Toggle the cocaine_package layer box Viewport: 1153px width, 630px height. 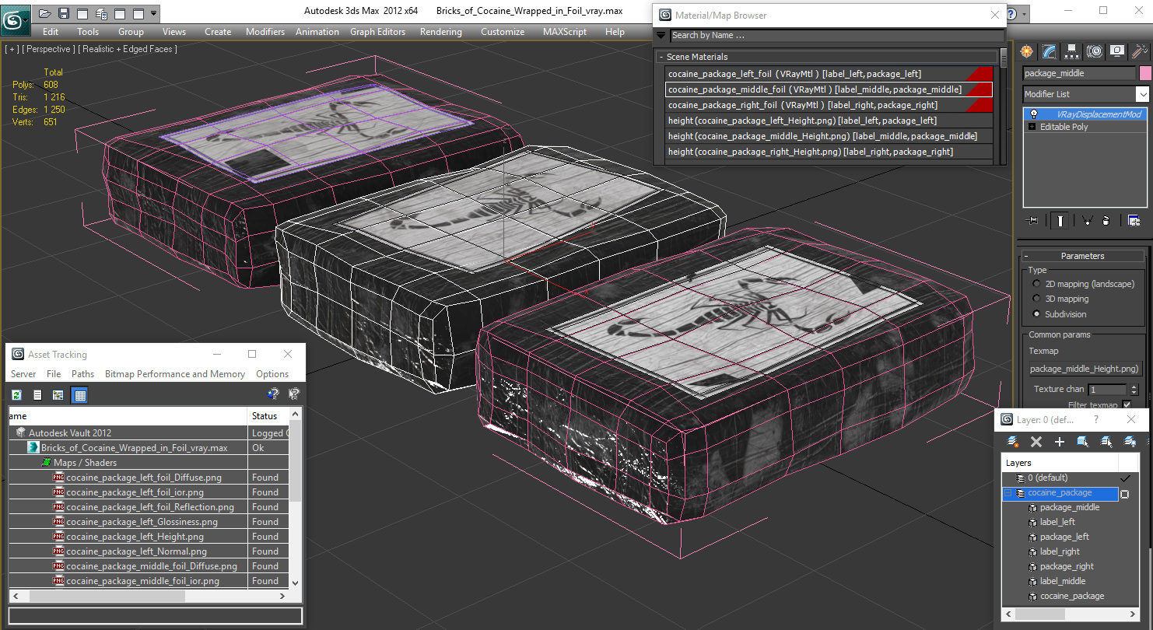coord(1124,493)
